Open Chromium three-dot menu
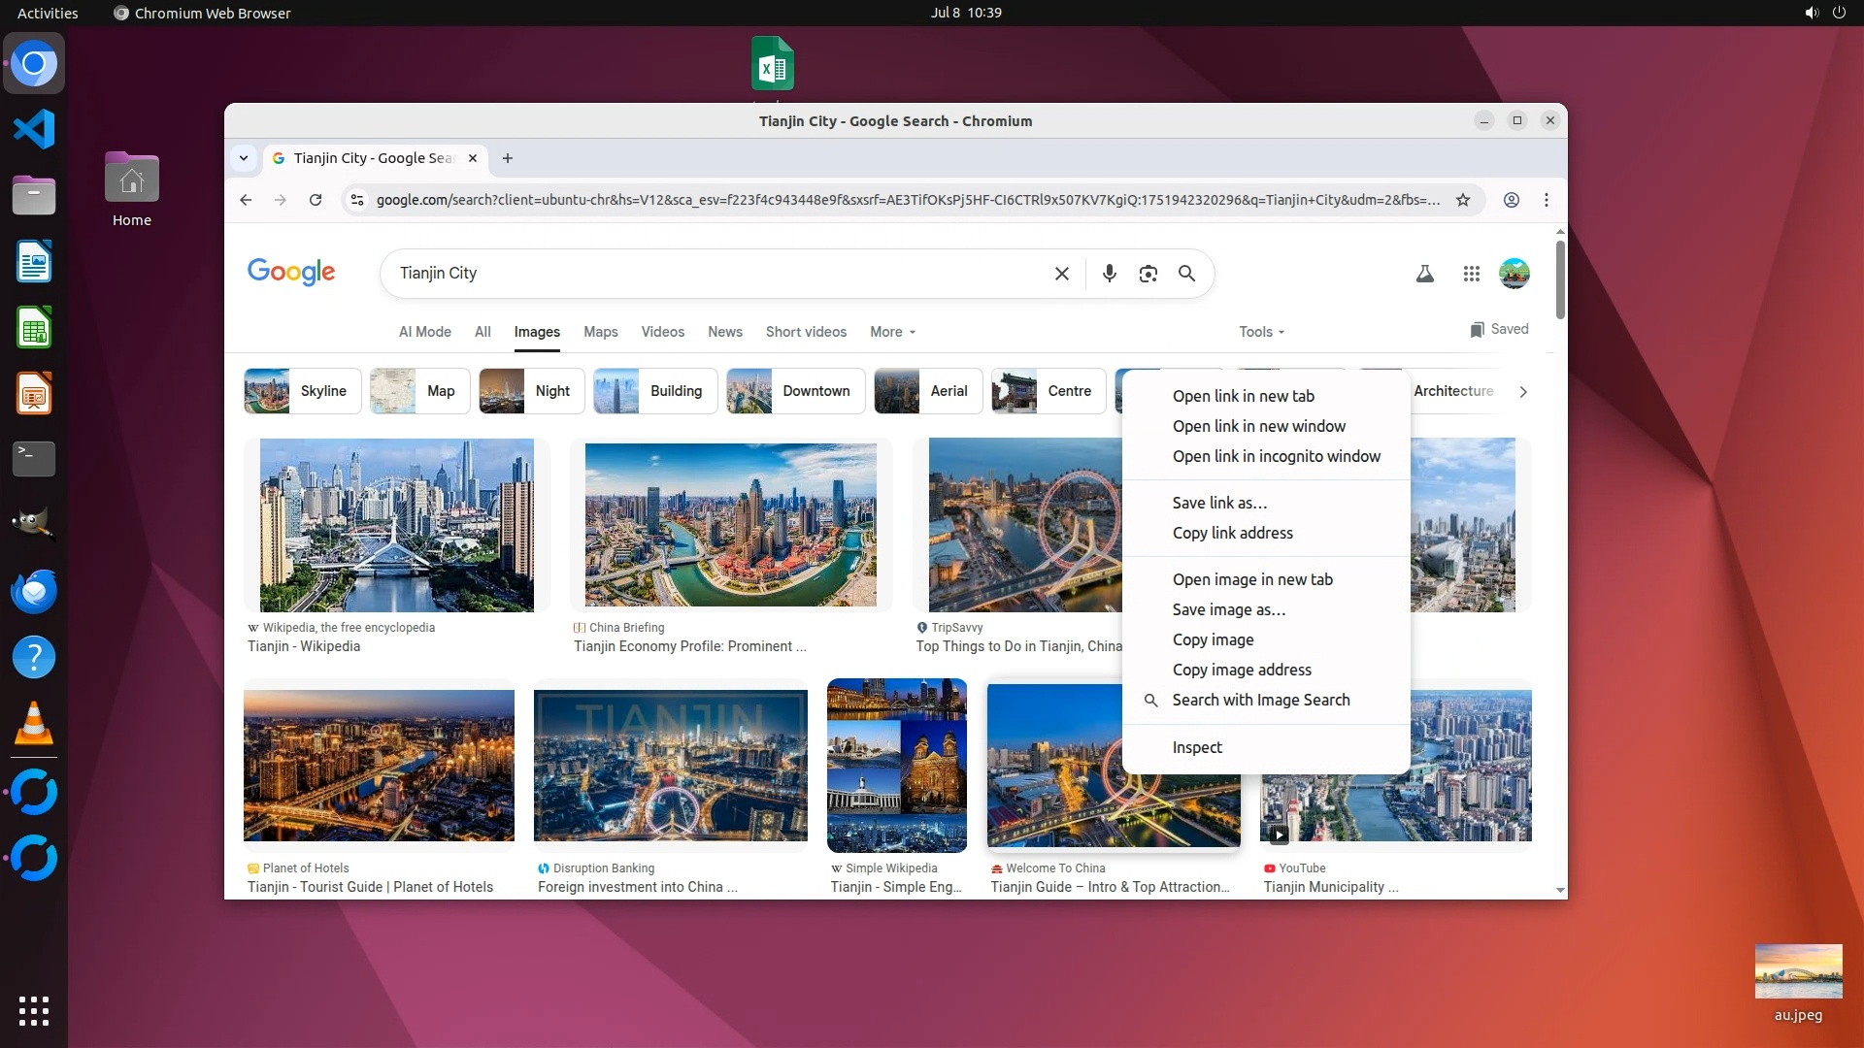The image size is (1864, 1048). tap(1546, 200)
